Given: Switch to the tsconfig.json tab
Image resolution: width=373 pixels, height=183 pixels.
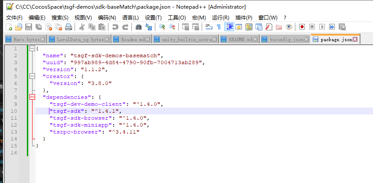Looking at the screenshot, I should (x=285, y=39).
